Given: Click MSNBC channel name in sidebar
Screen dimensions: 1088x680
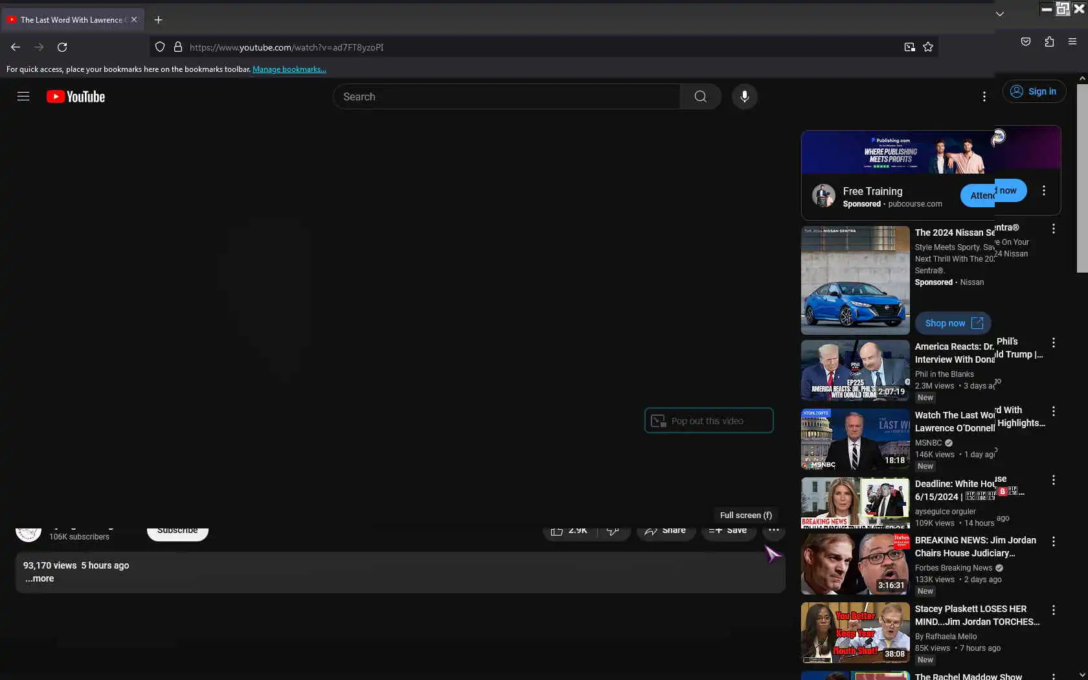Looking at the screenshot, I should point(928,443).
